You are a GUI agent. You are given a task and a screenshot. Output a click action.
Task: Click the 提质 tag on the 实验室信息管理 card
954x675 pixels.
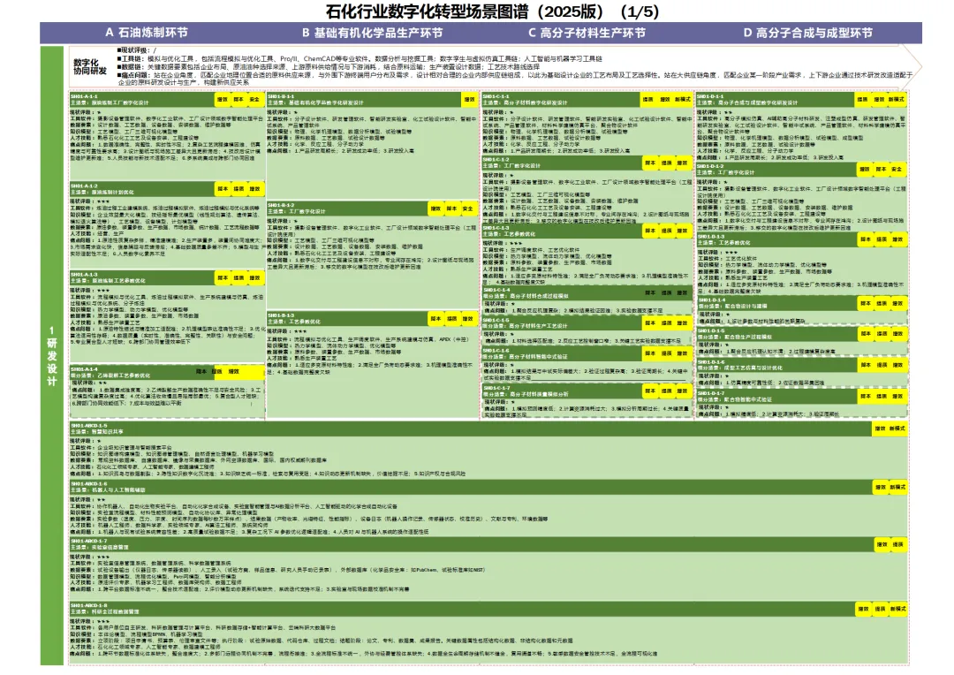pyautogui.click(x=898, y=544)
